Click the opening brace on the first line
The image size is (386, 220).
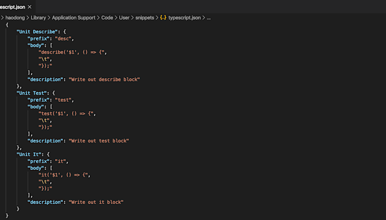click(x=7, y=25)
